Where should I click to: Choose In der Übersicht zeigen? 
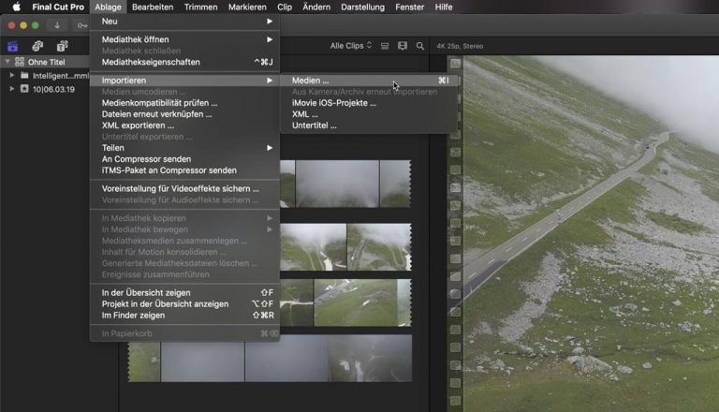[x=184, y=293]
